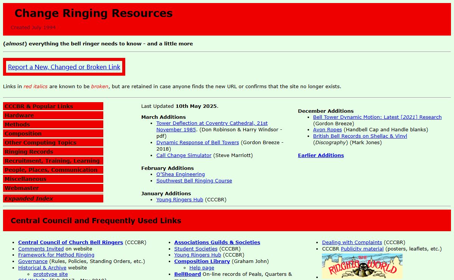
Task: Go to the Methods section
Action: [x=53, y=124]
